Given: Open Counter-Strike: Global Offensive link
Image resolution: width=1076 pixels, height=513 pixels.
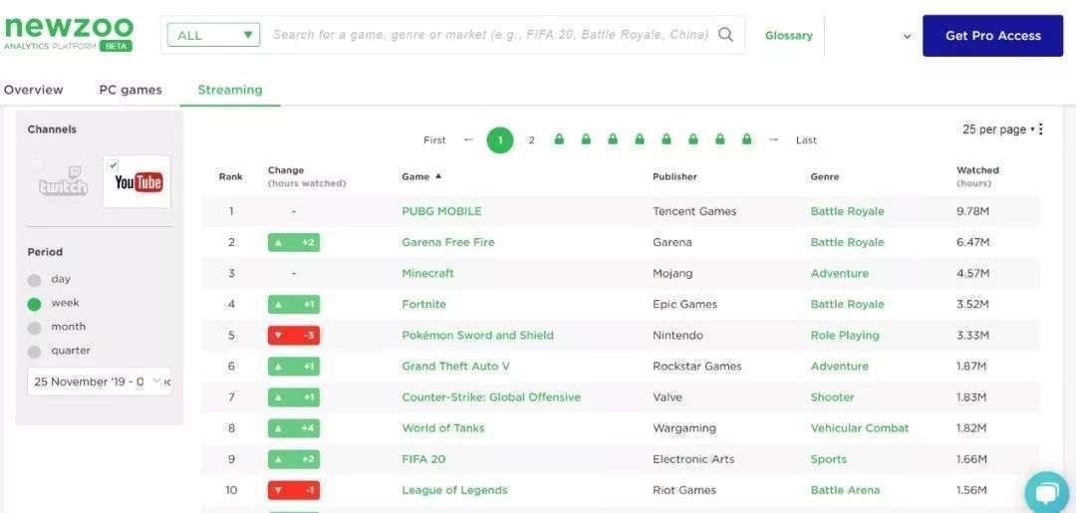Looking at the screenshot, I should pos(491,397).
